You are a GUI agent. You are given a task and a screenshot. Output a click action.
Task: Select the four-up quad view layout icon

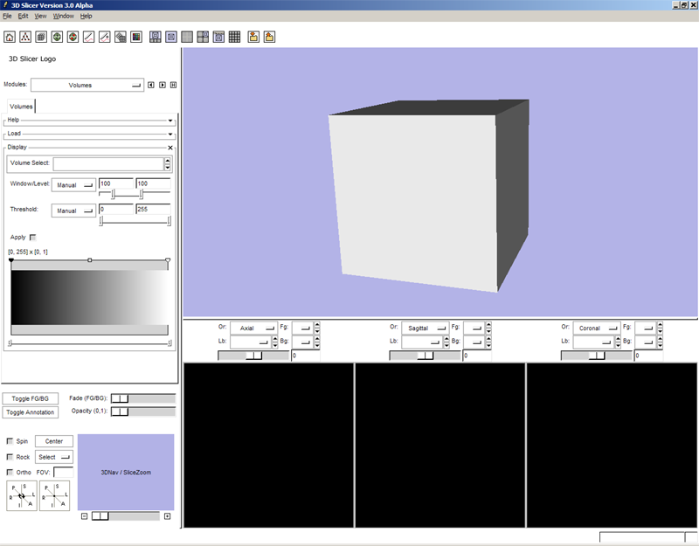coord(203,37)
